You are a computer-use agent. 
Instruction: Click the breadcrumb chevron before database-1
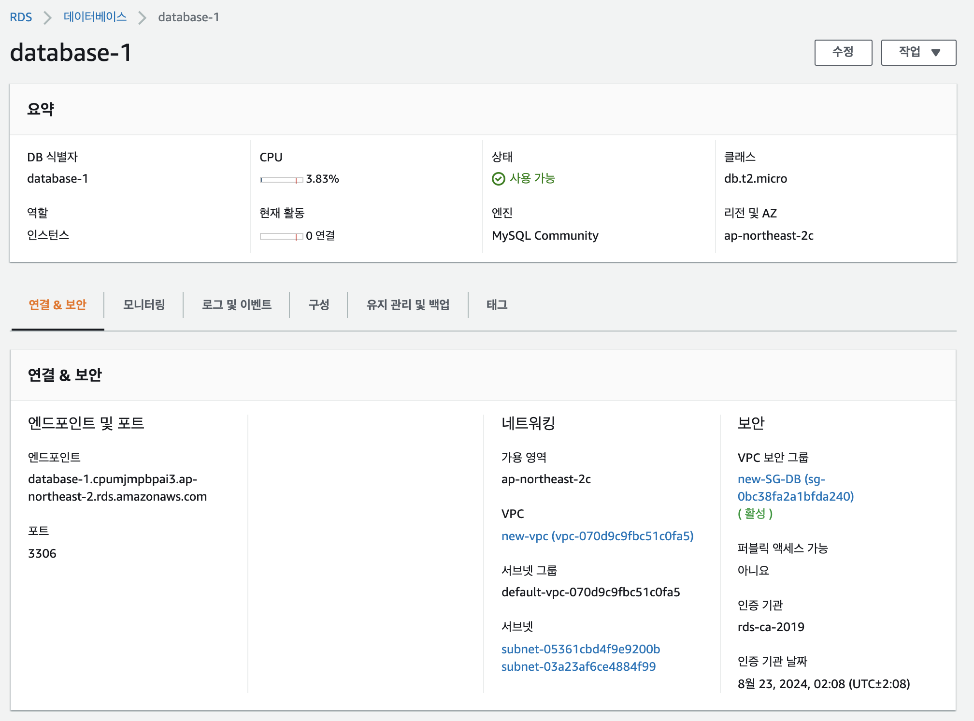142,18
